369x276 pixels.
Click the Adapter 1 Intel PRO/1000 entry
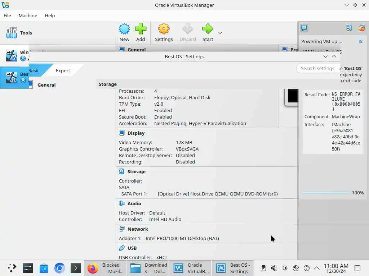click(x=169, y=239)
